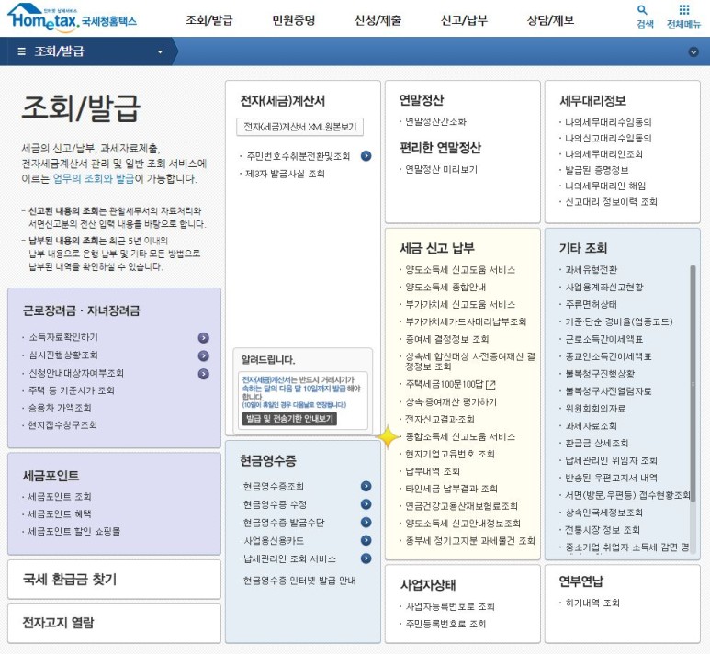Open the 신고/납부 top menu

coord(464,20)
